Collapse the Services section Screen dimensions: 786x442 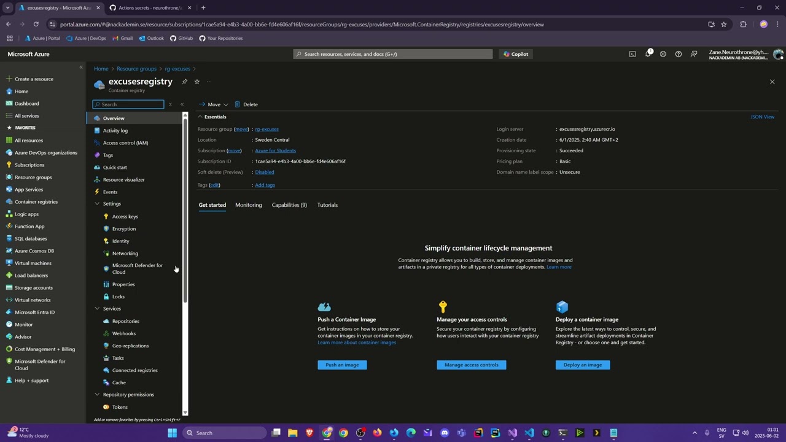click(97, 309)
